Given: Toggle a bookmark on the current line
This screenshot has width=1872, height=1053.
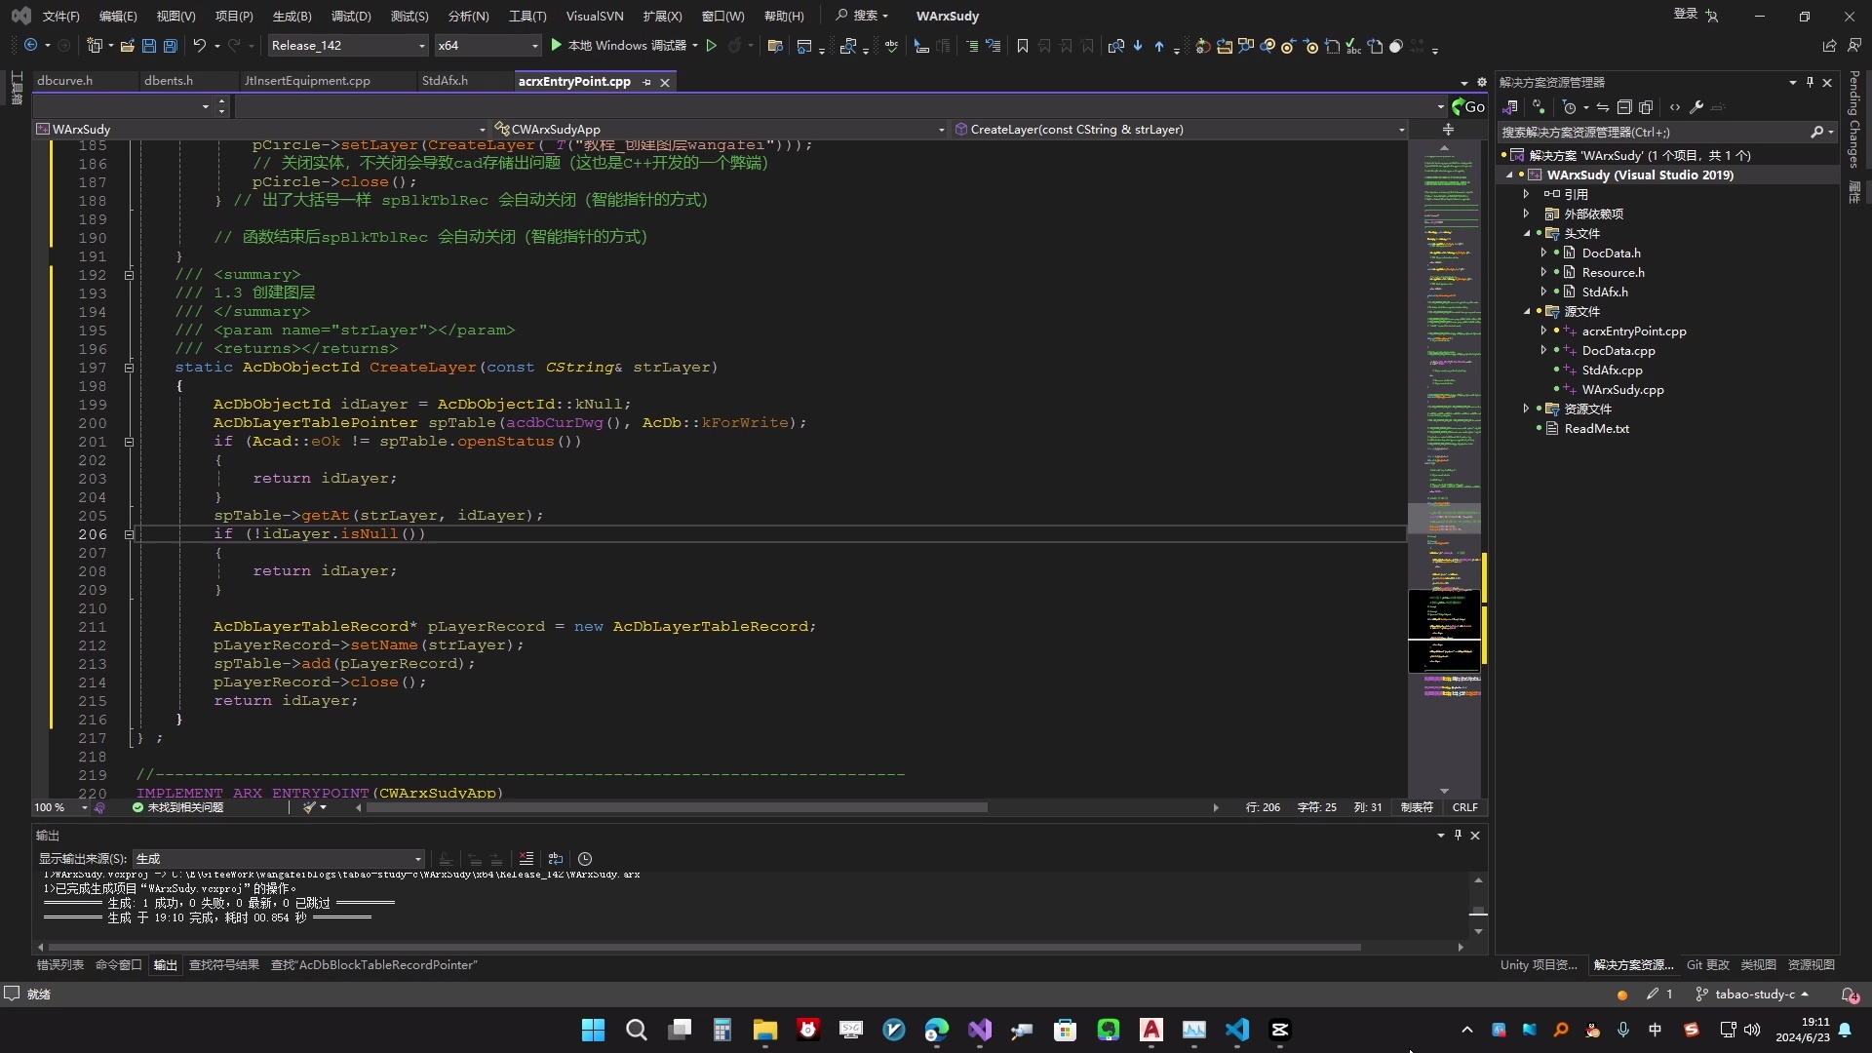Looking at the screenshot, I should click(x=1021, y=46).
